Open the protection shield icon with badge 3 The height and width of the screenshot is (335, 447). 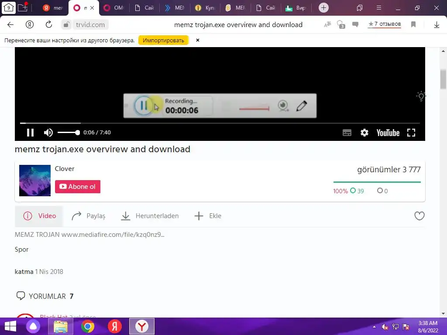click(341, 24)
